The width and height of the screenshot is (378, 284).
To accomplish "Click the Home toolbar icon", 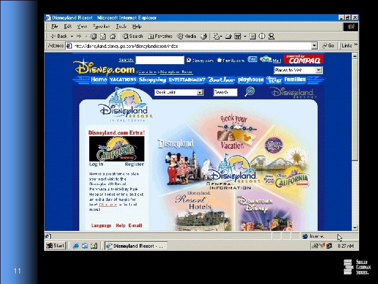I will [x=112, y=36].
